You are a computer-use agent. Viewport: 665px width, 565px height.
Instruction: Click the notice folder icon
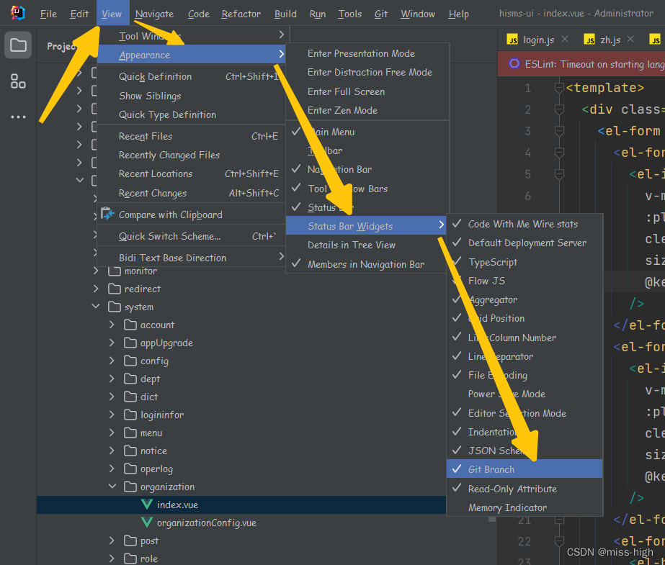(130, 451)
